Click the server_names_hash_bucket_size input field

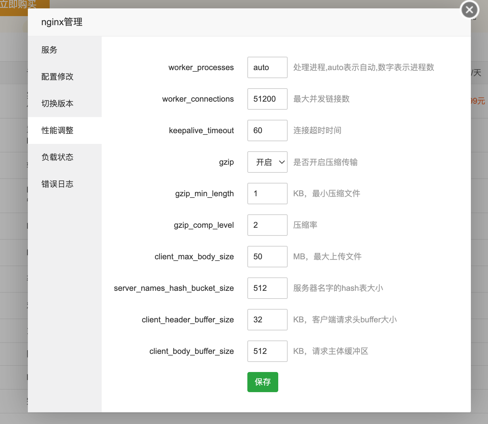tap(267, 288)
